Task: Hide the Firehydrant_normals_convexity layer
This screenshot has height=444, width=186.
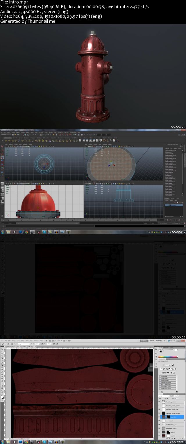Action: [x=159, y=413]
